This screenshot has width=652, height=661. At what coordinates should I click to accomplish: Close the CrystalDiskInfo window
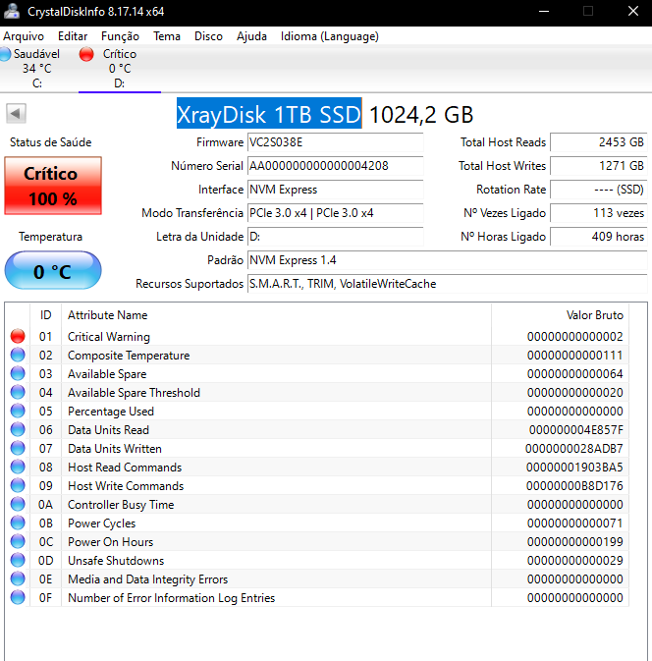click(x=633, y=12)
